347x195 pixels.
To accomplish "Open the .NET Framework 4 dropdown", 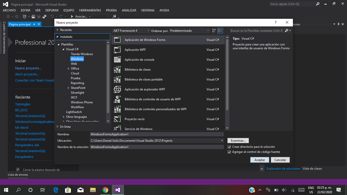I will (131, 31).
